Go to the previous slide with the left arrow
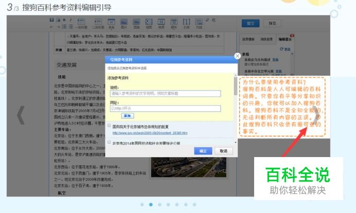This screenshot has width=356, height=213. coord(21,115)
